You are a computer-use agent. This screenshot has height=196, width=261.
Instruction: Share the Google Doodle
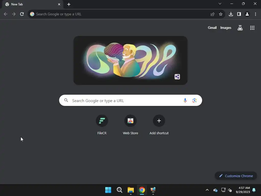click(177, 77)
